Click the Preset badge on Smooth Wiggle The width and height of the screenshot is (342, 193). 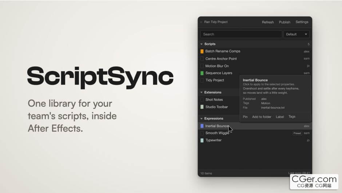coord(297,133)
